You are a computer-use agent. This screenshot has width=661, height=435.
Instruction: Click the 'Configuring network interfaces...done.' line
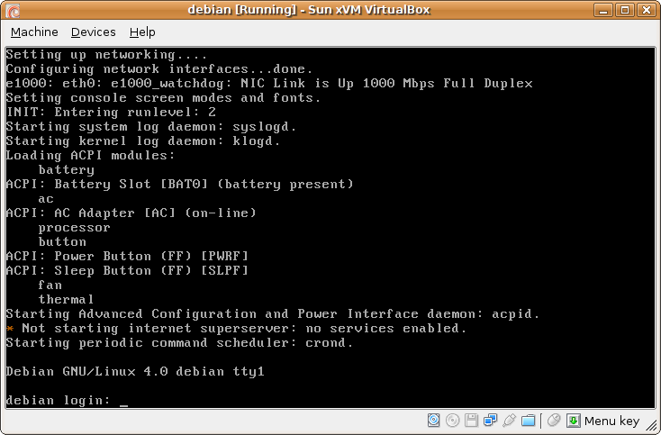click(x=159, y=69)
